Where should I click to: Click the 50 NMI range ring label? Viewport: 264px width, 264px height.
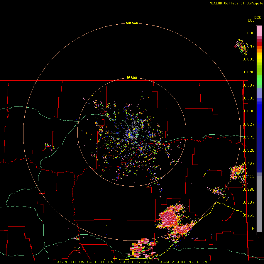point(132,77)
